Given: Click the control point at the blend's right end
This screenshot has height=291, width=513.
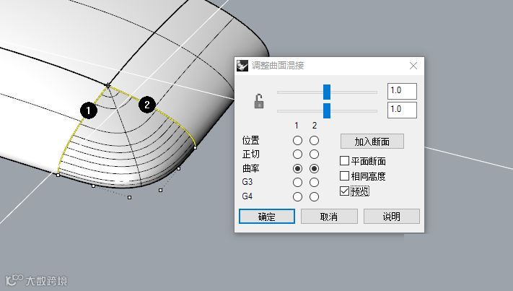Looking at the screenshot, I should tap(196, 147).
